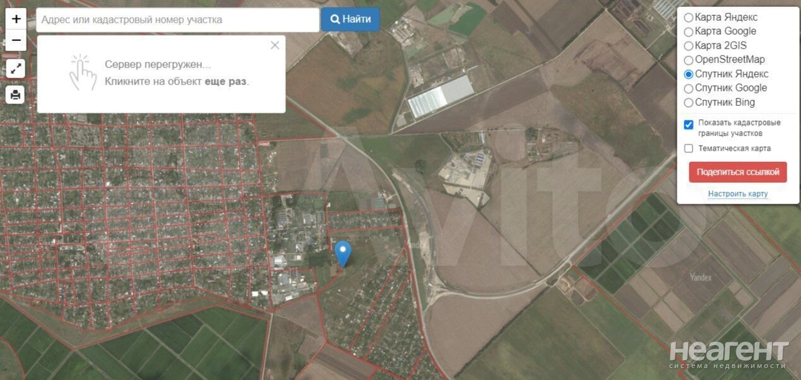The height and width of the screenshot is (380, 801).
Task: Open fullscreen map mode
Action: click(16, 68)
